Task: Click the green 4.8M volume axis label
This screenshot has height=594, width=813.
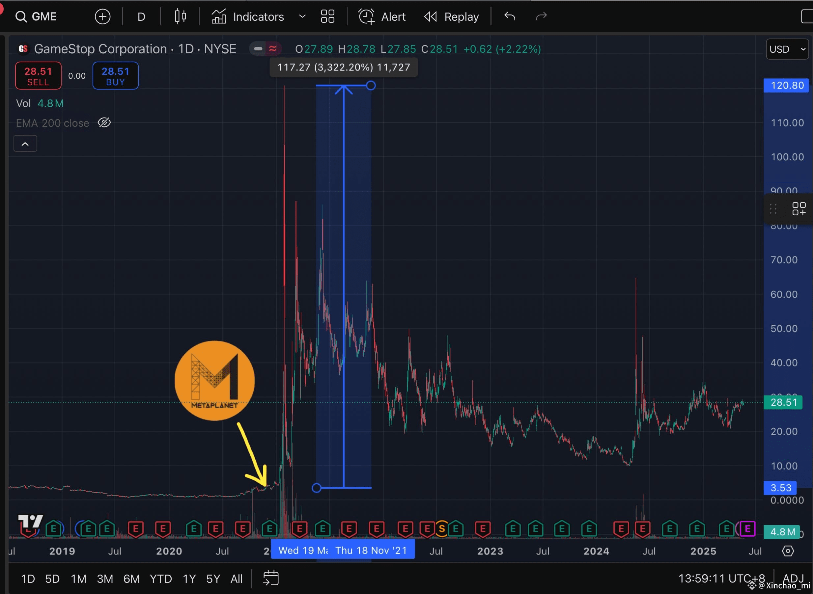Action: pos(782,532)
